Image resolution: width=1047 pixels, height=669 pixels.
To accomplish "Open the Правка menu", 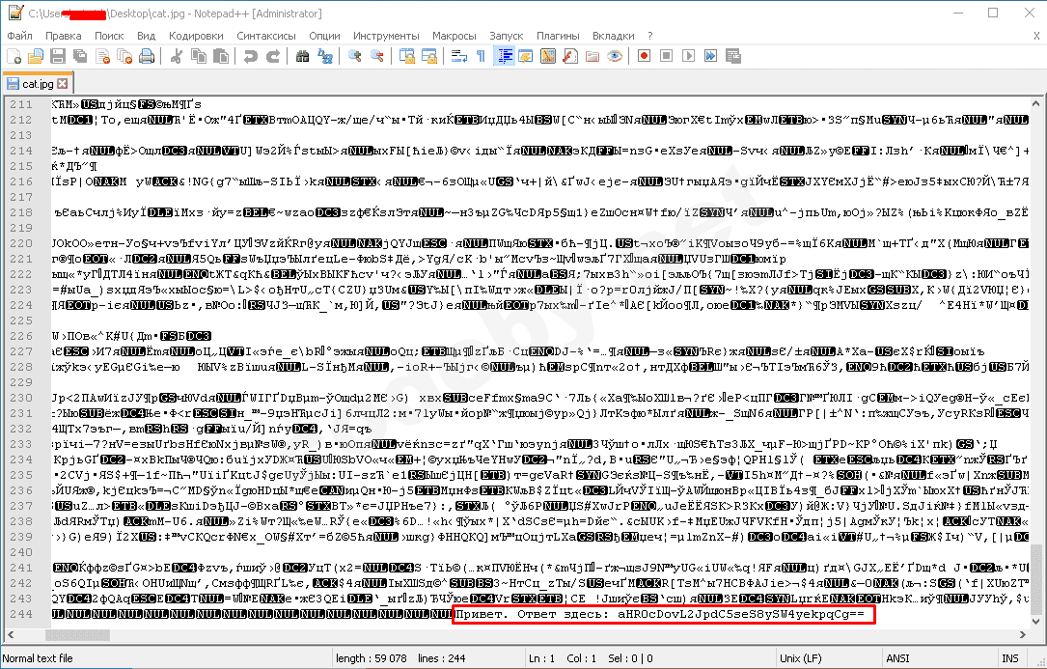I will (x=64, y=36).
